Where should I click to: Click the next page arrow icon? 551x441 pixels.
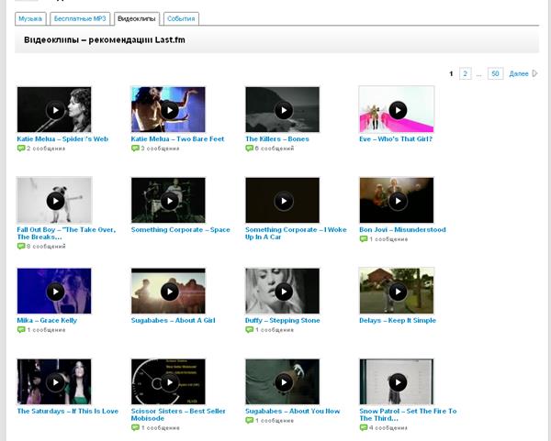coord(536,73)
